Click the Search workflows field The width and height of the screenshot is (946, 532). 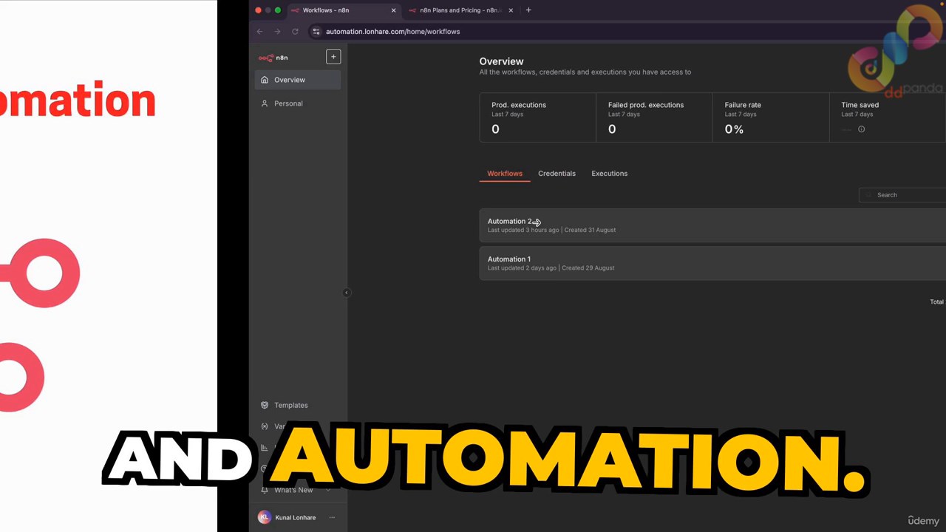(902, 195)
